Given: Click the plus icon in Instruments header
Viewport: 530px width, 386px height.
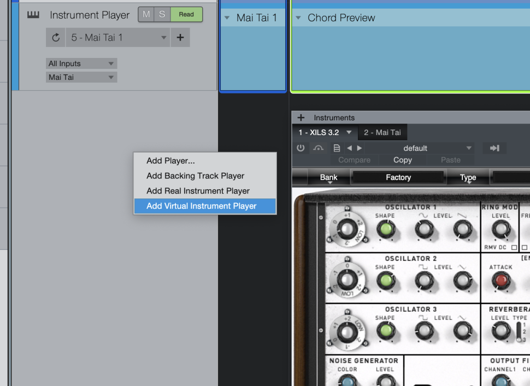Looking at the screenshot, I should coord(301,118).
